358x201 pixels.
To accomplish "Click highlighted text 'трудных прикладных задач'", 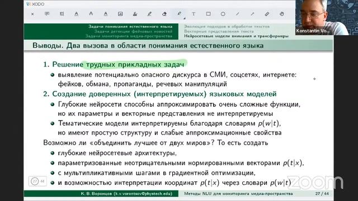I will point(135,65).
